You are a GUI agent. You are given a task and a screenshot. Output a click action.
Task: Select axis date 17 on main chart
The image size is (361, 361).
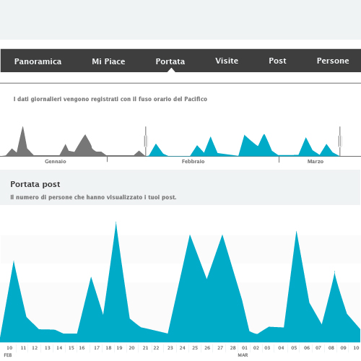point(97,348)
